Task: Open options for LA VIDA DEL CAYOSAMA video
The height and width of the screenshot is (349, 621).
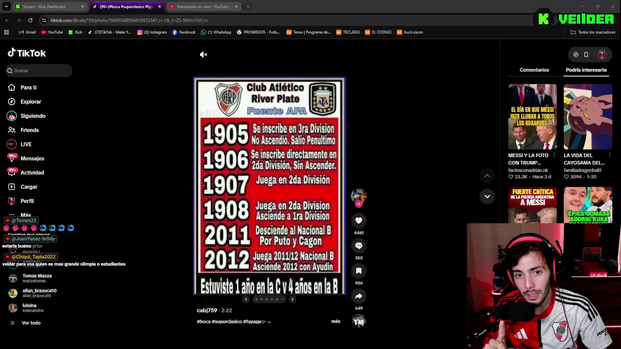Action: [x=609, y=155]
